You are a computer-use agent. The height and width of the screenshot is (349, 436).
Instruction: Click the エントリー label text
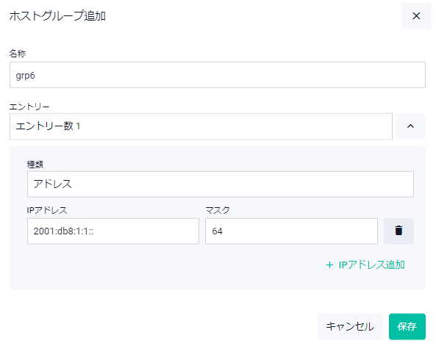pyautogui.click(x=29, y=107)
